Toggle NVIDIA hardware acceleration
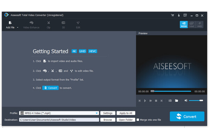 (x=184, y=24)
